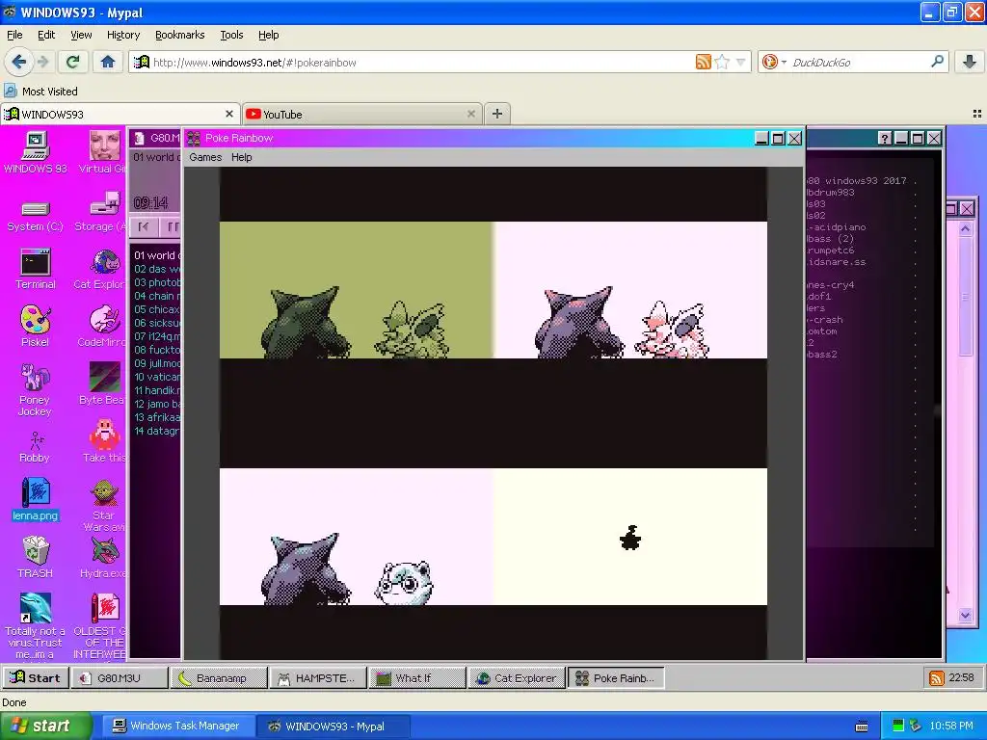This screenshot has width=987, height=740.
Task: Click pause button in G80.M3U player
Action: coord(172,226)
